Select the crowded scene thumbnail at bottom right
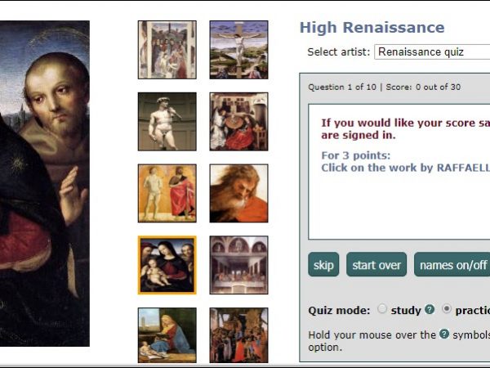This screenshot has width=490, height=368. (238, 334)
